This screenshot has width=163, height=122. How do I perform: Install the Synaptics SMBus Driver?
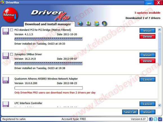pos(148,55)
